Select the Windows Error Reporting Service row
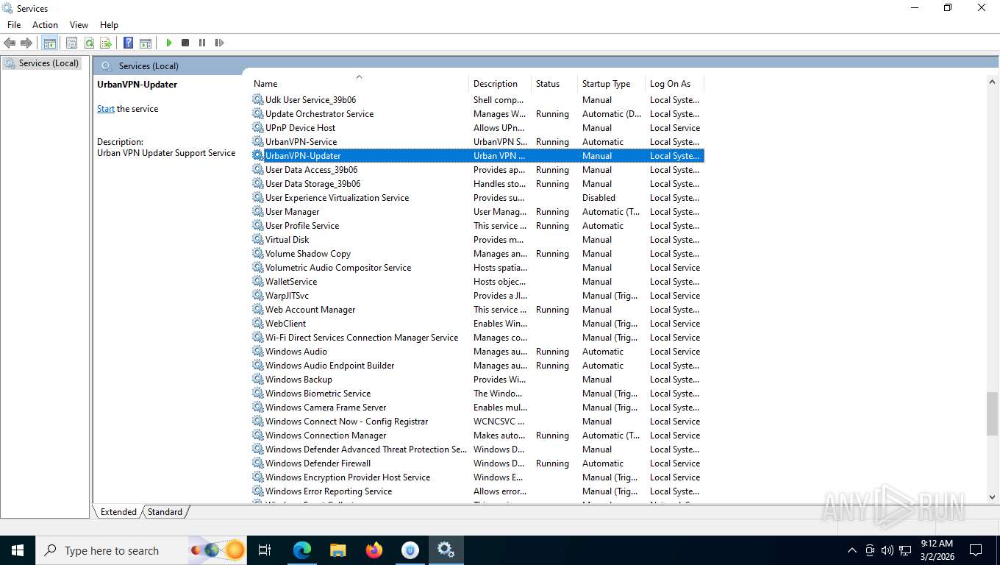The image size is (1000, 565). point(477,491)
